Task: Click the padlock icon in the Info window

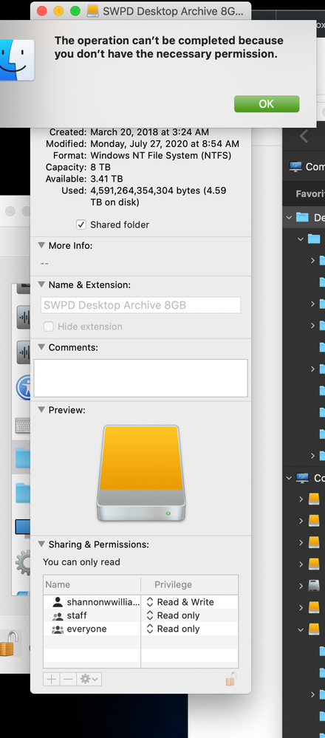Action: point(231,679)
